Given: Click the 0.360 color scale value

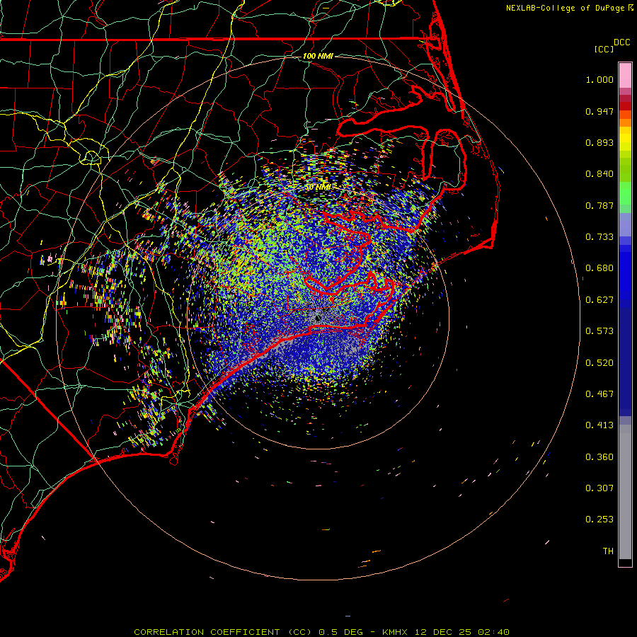Looking at the screenshot, I should click(x=599, y=457).
